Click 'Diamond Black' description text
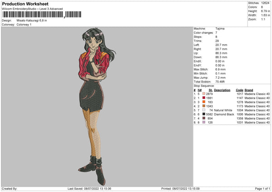Image resolution: width=272 pixels, height=192 pixels. pos(224,115)
